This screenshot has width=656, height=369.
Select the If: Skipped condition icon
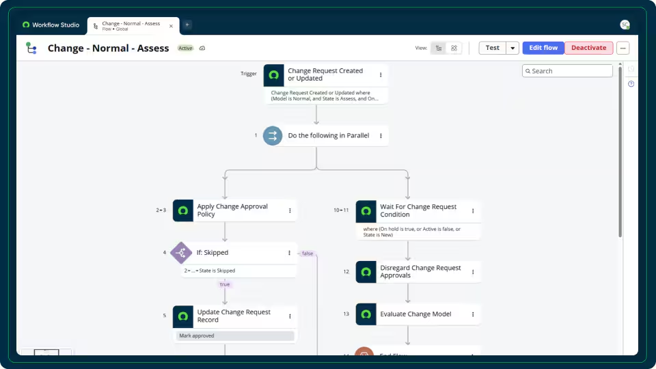[x=181, y=253]
